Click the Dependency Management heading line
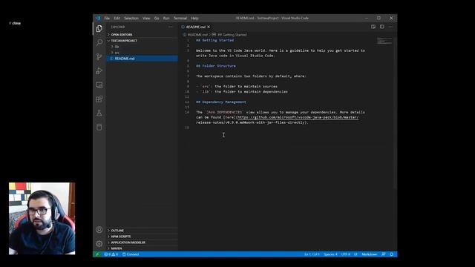The height and width of the screenshot is (267, 475). tap(221, 102)
